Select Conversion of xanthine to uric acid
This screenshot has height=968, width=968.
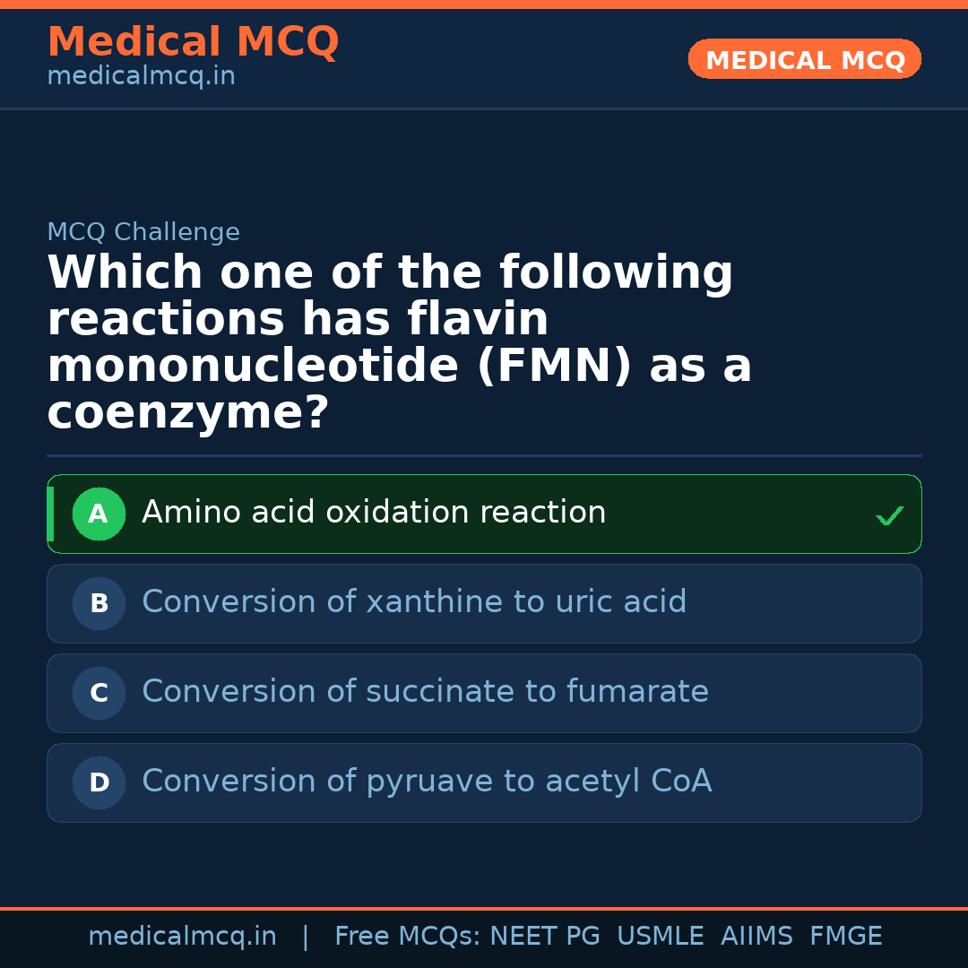click(414, 602)
